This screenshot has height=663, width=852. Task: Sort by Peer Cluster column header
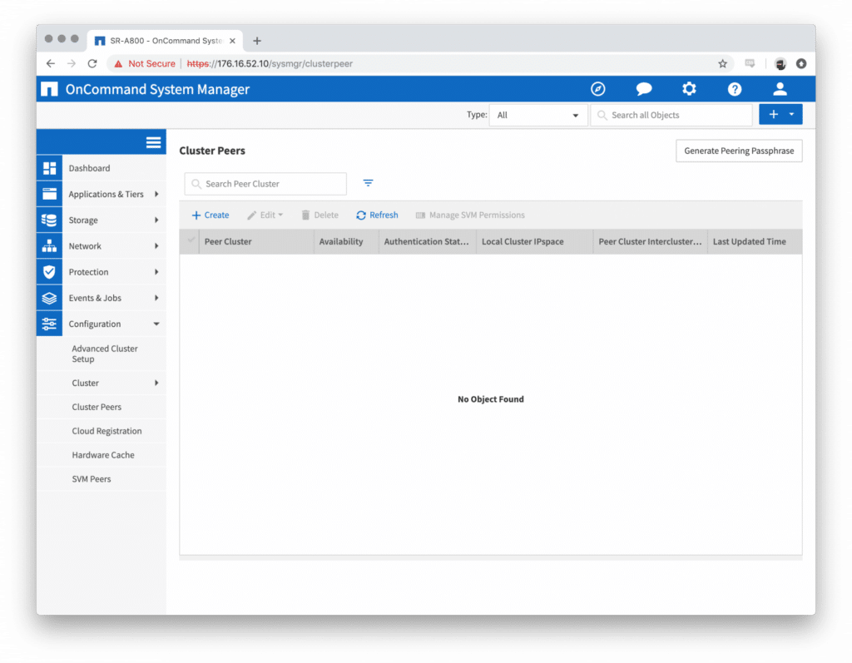coord(256,242)
